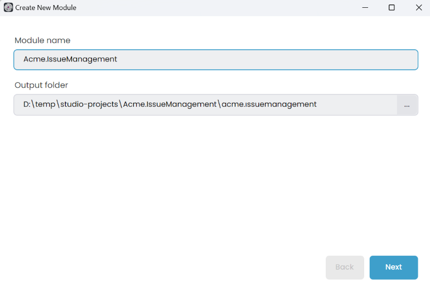Viewport: 430px width, 291px height.
Task: Click the "Output folder" label
Action: coord(41,85)
